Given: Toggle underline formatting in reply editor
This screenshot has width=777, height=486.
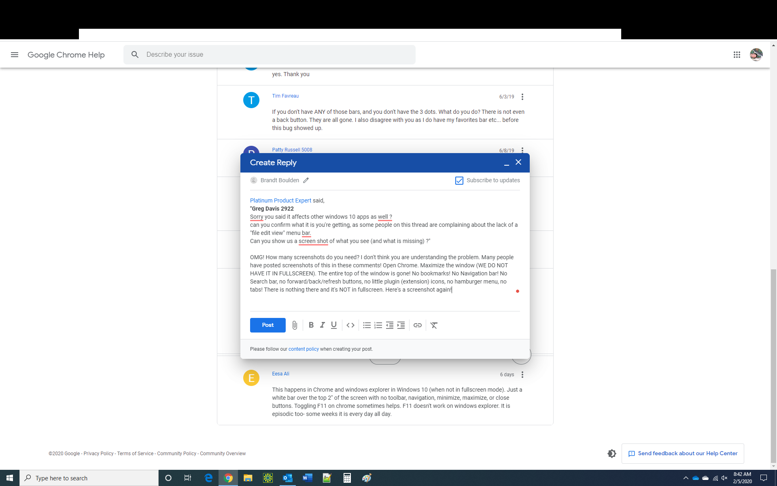Looking at the screenshot, I should [x=333, y=325].
